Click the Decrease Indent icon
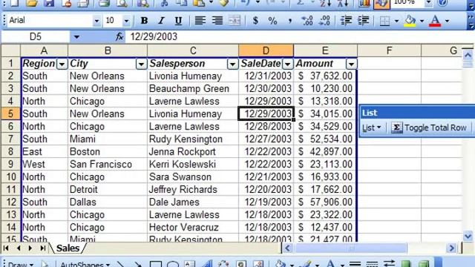The width and height of the screenshot is (475, 267). click(x=346, y=21)
